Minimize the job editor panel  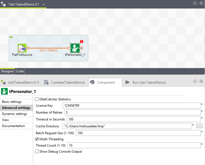point(195,3)
